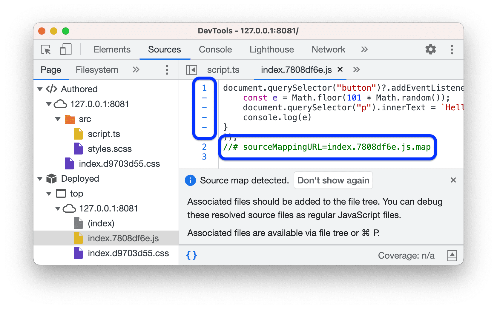Open the customize DevTools three-dot menu

tap(452, 50)
